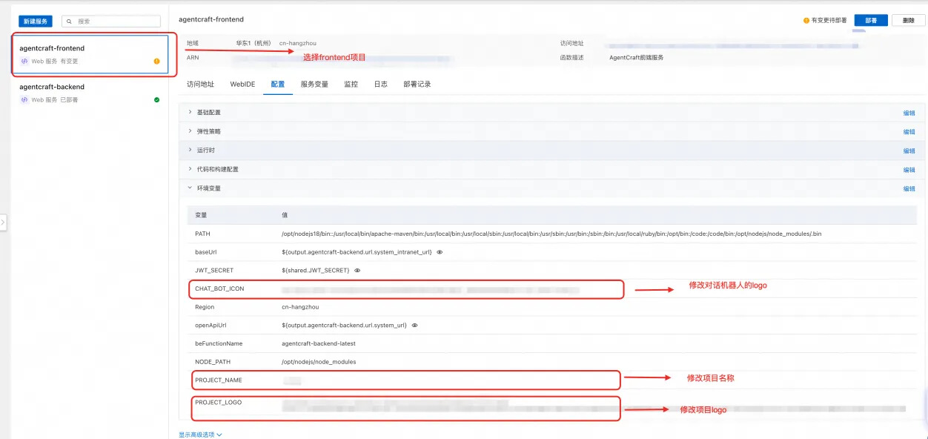Screen dimensions: 928x439
Task: Switch to the 服务变量 tab
Action: tap(314, 85)
